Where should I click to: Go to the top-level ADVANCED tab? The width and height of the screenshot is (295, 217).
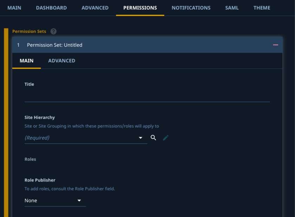pos(95,8)
